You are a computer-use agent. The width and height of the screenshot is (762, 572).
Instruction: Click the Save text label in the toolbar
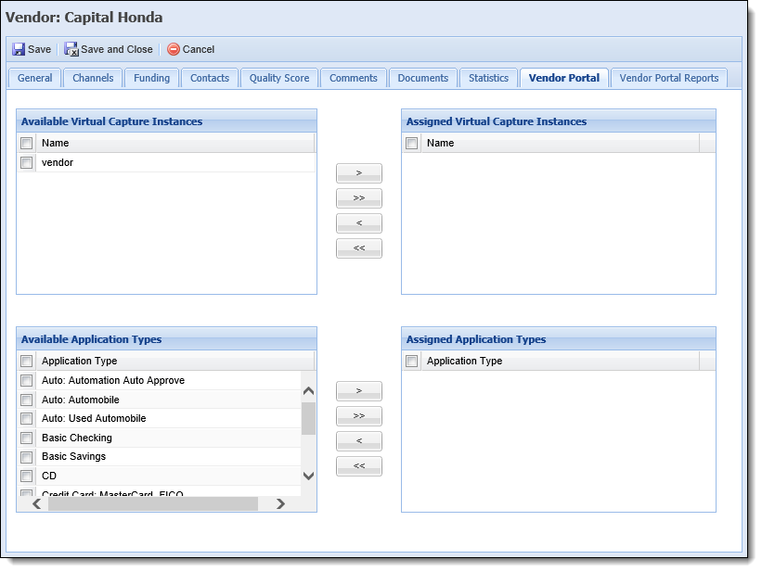39,49
